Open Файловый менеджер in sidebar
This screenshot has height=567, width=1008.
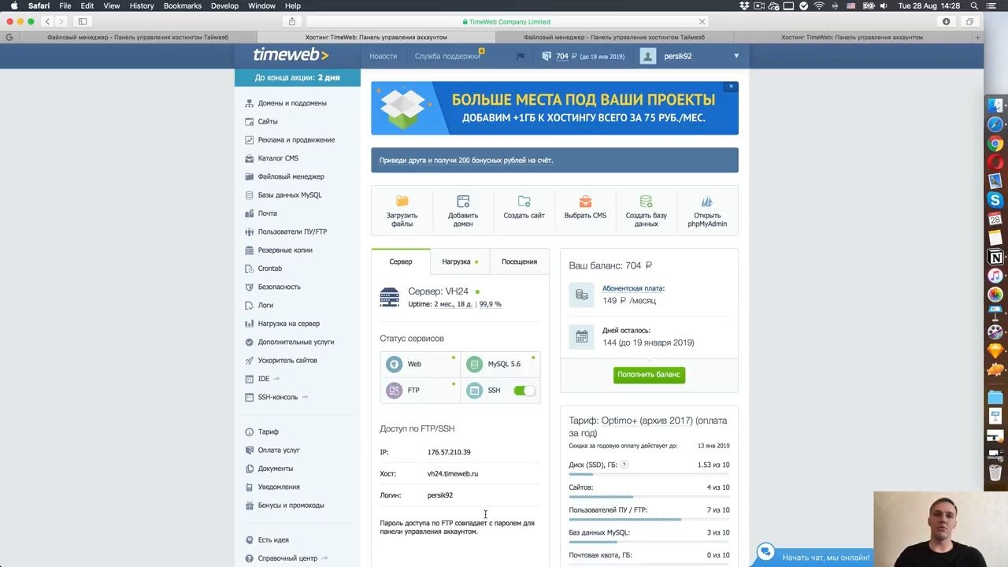(291, 176)
